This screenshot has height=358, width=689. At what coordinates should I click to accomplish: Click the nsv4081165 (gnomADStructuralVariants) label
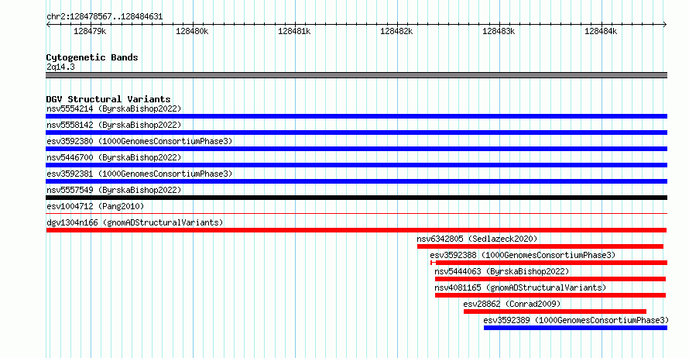click(x=520, y=287)
